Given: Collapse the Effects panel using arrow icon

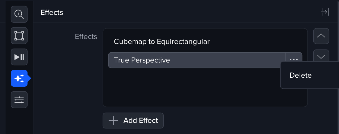Looking at the screenshot, I should pyautogui.click(x=325, y=12).
